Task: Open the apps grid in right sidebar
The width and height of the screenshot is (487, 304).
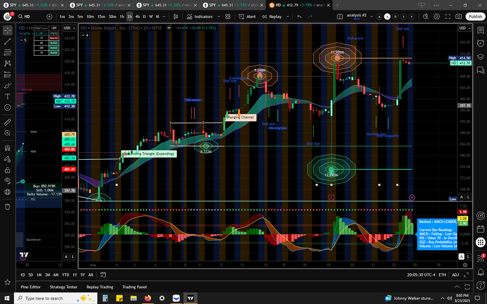Action: coord(481,243)
